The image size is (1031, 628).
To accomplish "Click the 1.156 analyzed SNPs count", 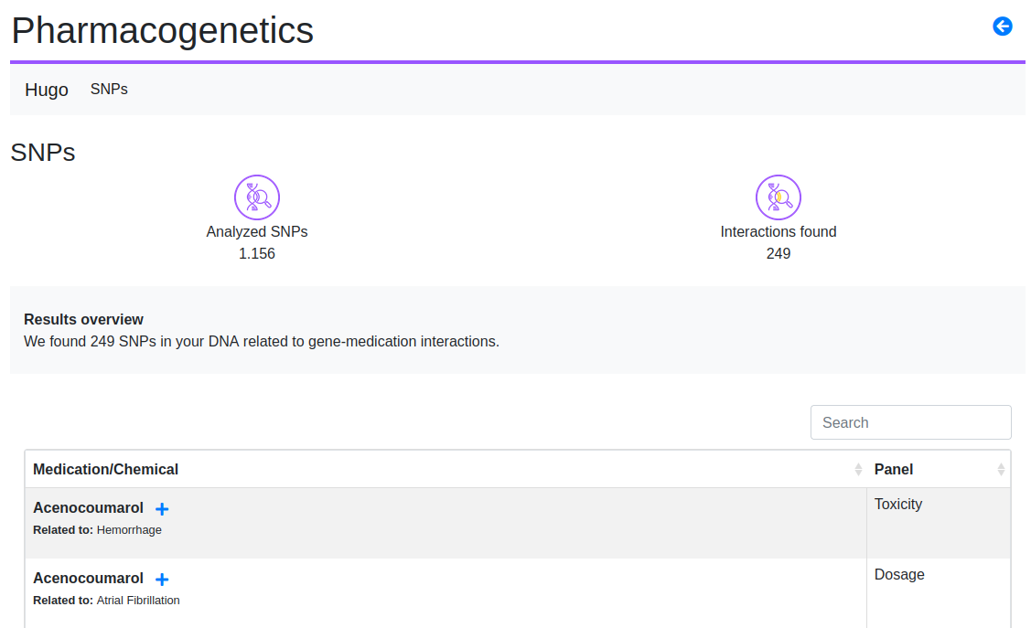I will pos(257,254).
